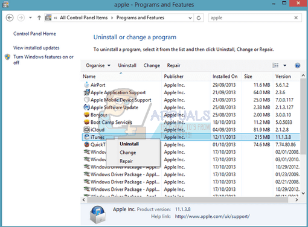The image size is (308, 227).
Task: Click the window system menu icon in title bar
Action: [x=5, y=4]
